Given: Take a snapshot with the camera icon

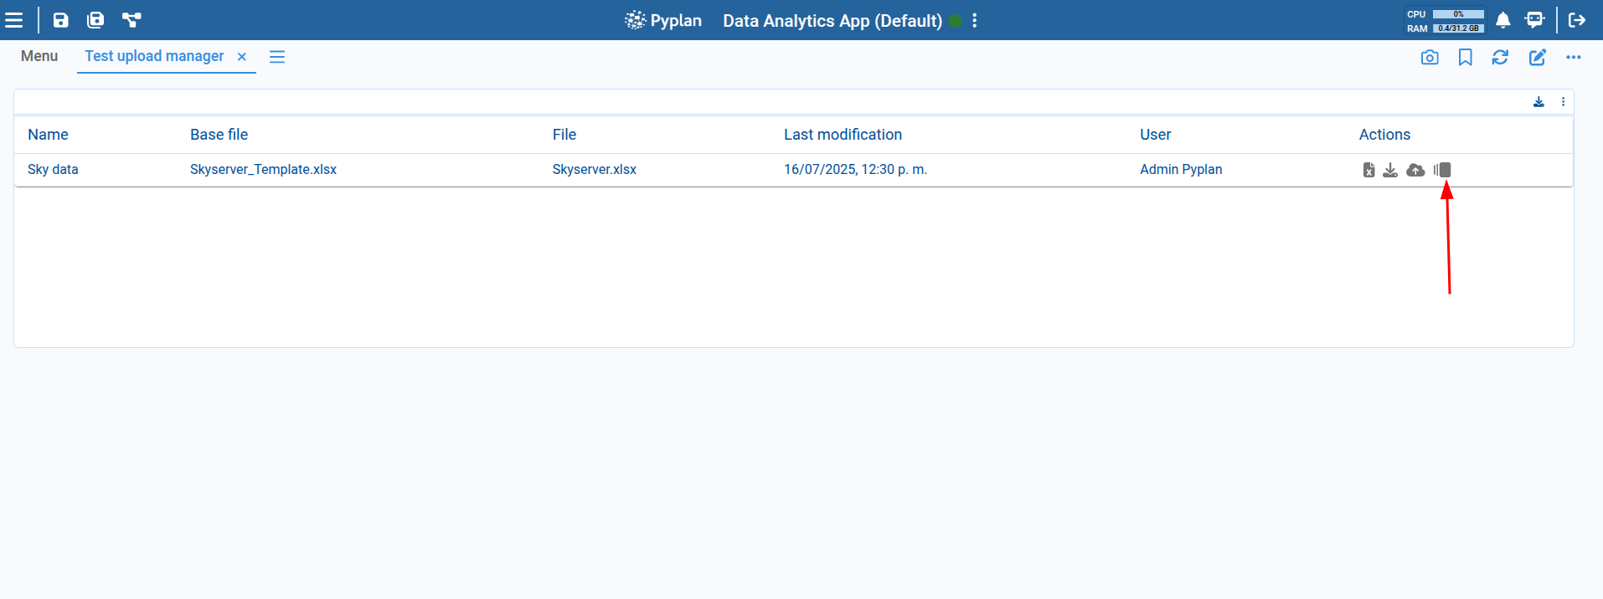Looking at the screenshot, I should [x=1430, y=58].
